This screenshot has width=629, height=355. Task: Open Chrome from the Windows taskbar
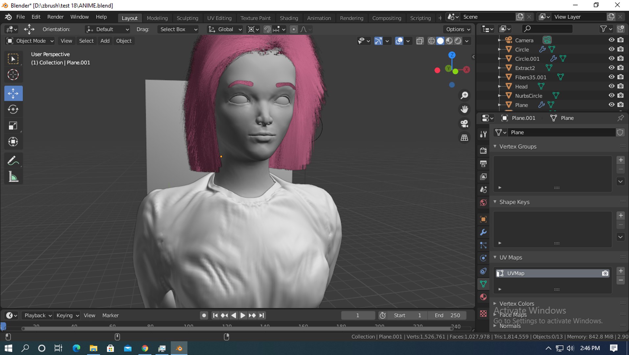tap(145, 348)
